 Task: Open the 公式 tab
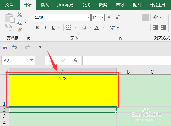tap(86, 5)
